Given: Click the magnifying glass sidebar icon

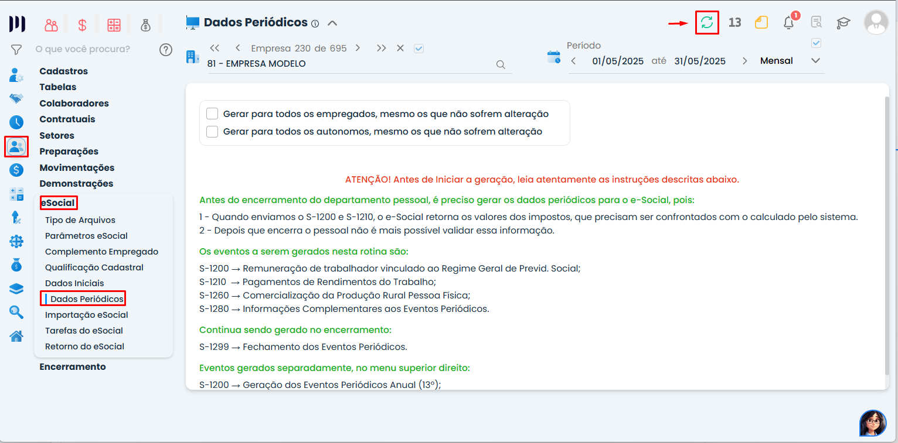Looking at the screenshot, I should (x=16, y=312).
